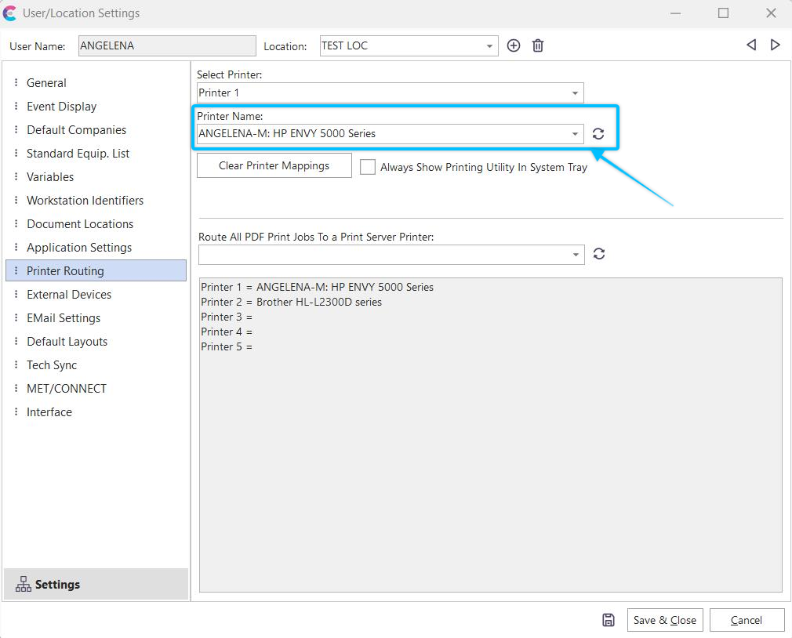Open the Location dropdown
Image resolution: width=792 pixels, height=638 pixels.
[489, 46]
